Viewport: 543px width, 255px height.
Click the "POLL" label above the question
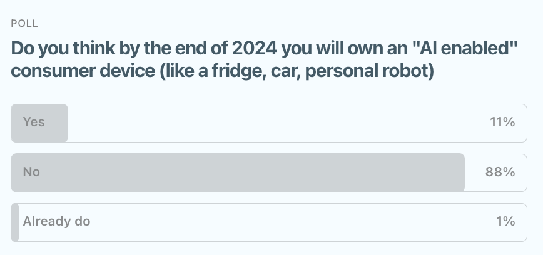[x=24, y=24]
